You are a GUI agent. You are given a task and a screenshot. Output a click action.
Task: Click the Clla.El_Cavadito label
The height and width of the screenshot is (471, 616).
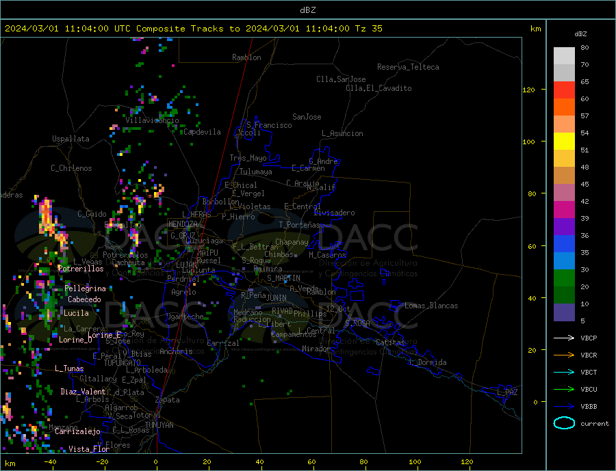[x=378, y=88]
